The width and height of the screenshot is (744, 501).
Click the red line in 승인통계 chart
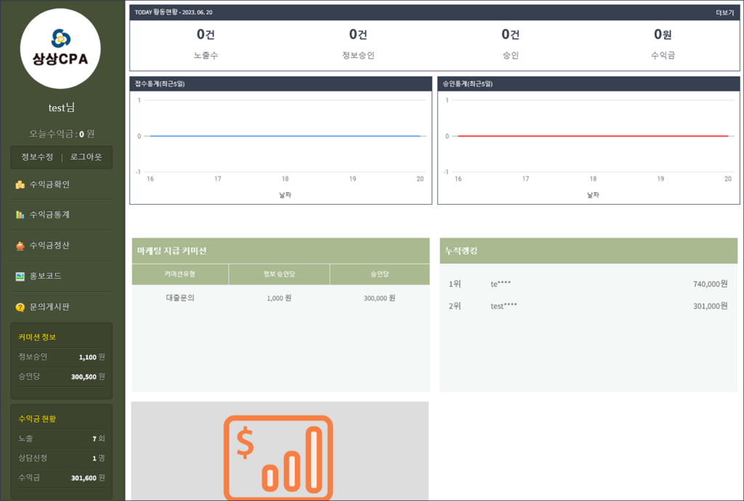[593, 136]
